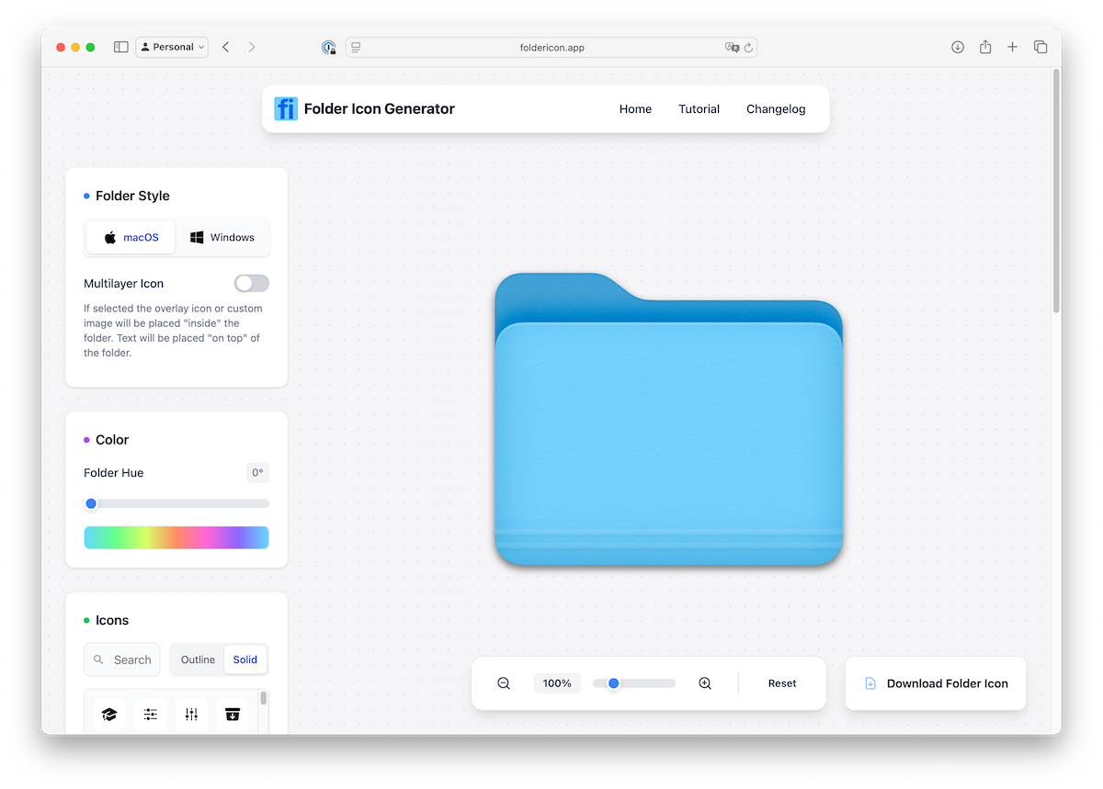Zoom out using the magnifier minus icon
Screen dimensions: 1103x789
point(503,682)
